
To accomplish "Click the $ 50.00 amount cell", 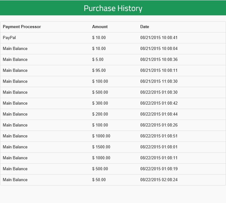I will click(99, 180).
